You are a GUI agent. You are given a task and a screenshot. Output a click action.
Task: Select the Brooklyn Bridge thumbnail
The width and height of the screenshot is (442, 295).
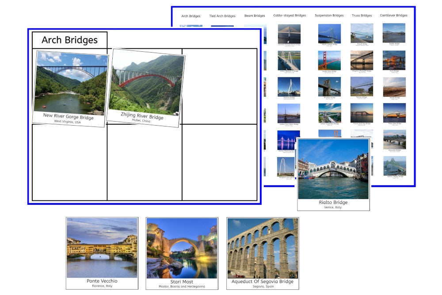click(x=329, y=87)
